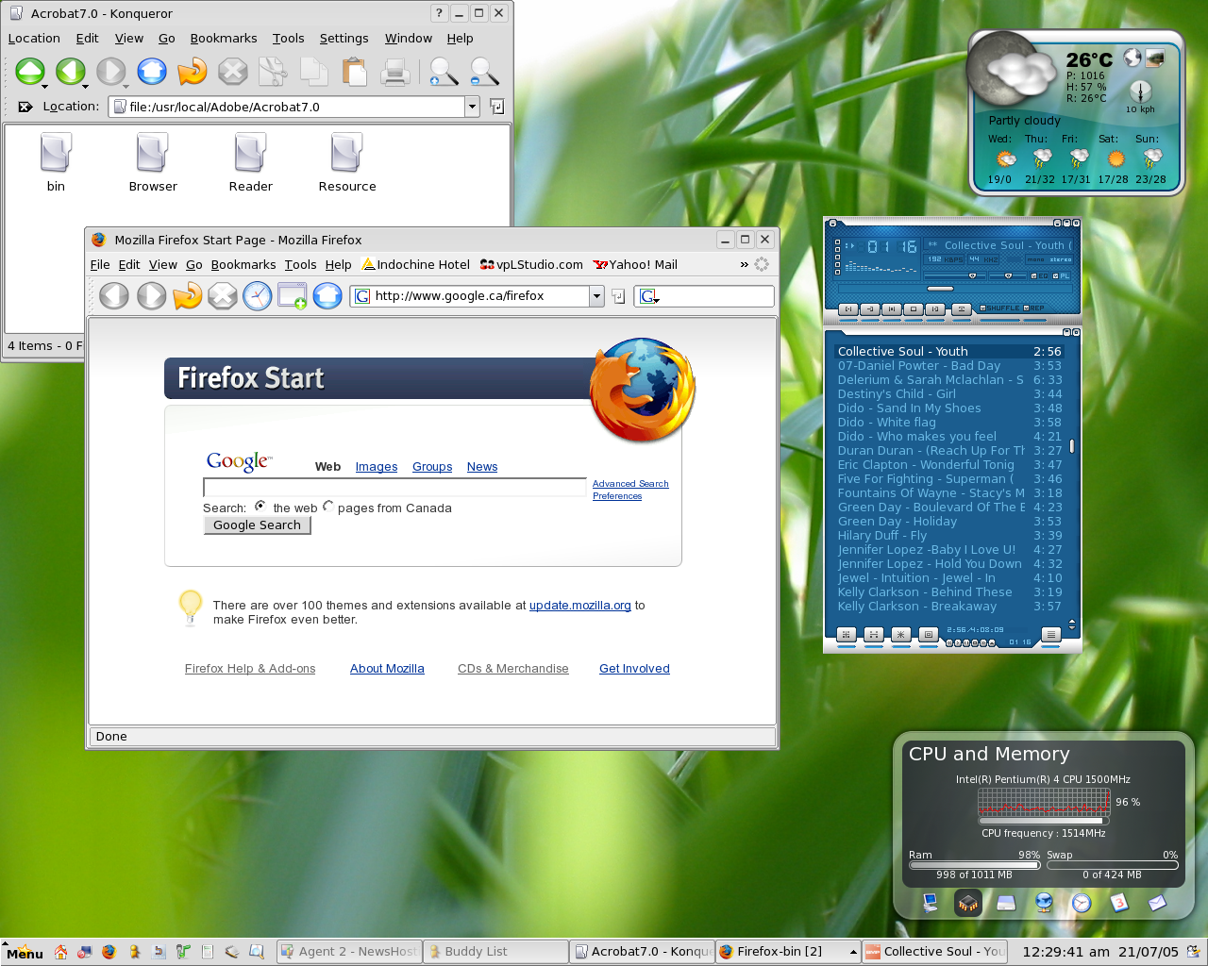Open the Konqueror Bookmarks menu
This screenshot has height=966, width=1208.
point(224,39)
